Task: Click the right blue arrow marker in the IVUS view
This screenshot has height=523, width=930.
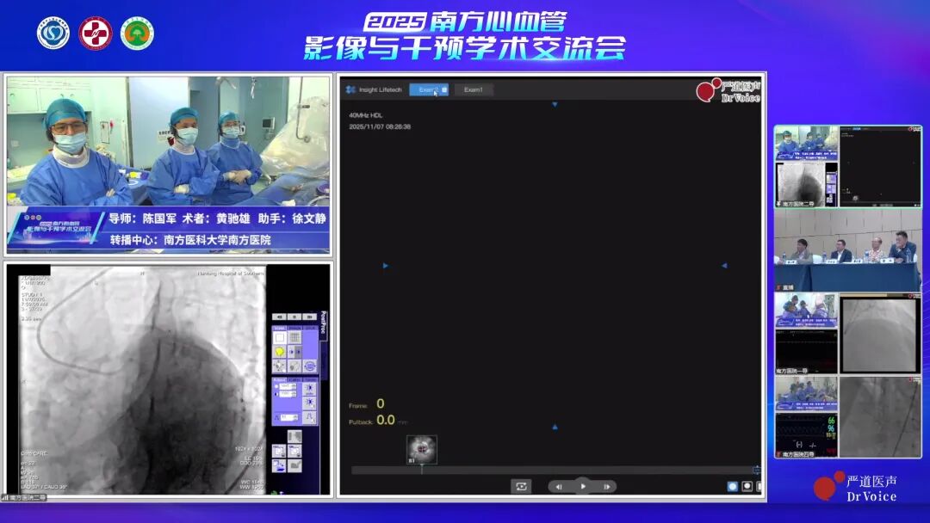Action: [724, 266]
